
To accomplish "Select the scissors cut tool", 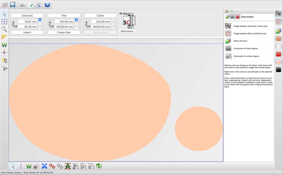I will click(4, 68).
